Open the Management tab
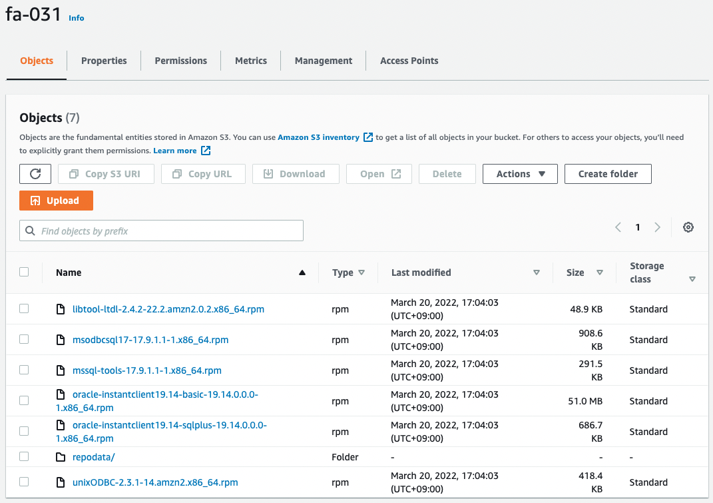 click(x=323, y=61)
